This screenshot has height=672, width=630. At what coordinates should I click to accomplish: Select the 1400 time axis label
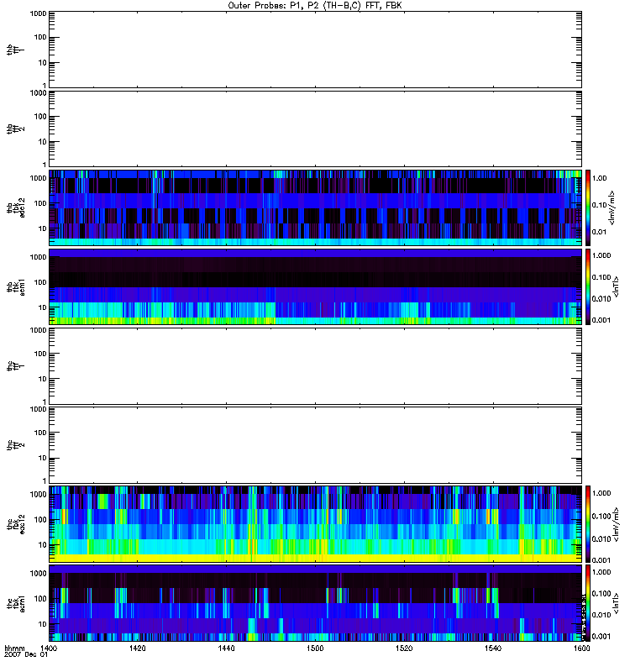pos(50,649)
